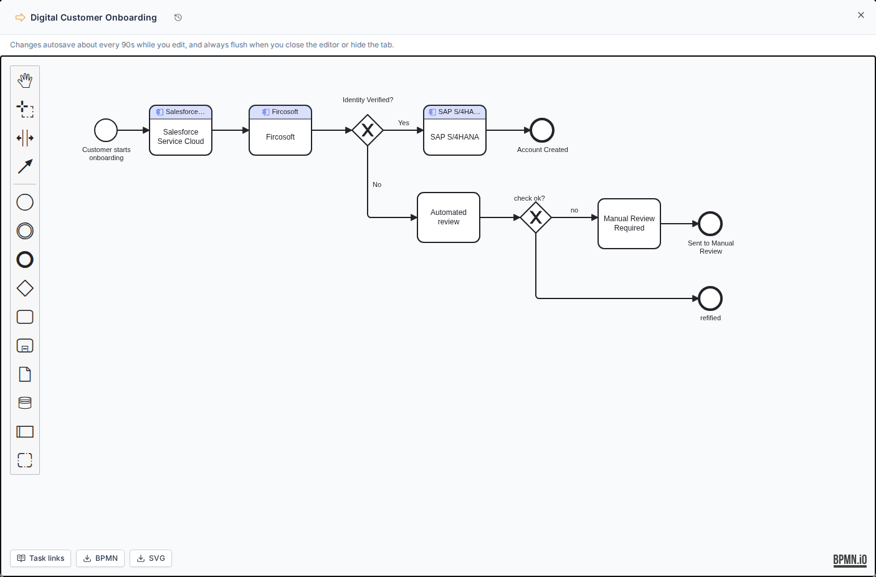Viewport: 876px width, 577px height.
Task: Download diagram as SVG
Action: 151,558
